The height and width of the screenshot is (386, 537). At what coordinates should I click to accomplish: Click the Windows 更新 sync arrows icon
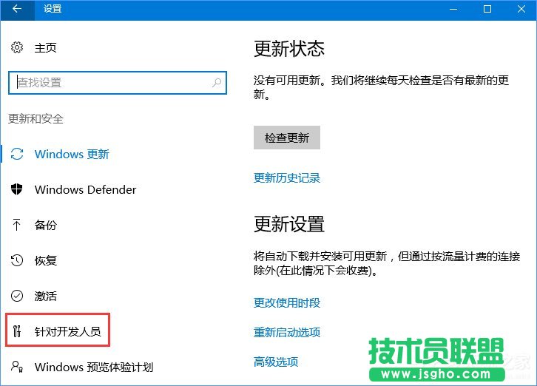[x=17, y=154]
